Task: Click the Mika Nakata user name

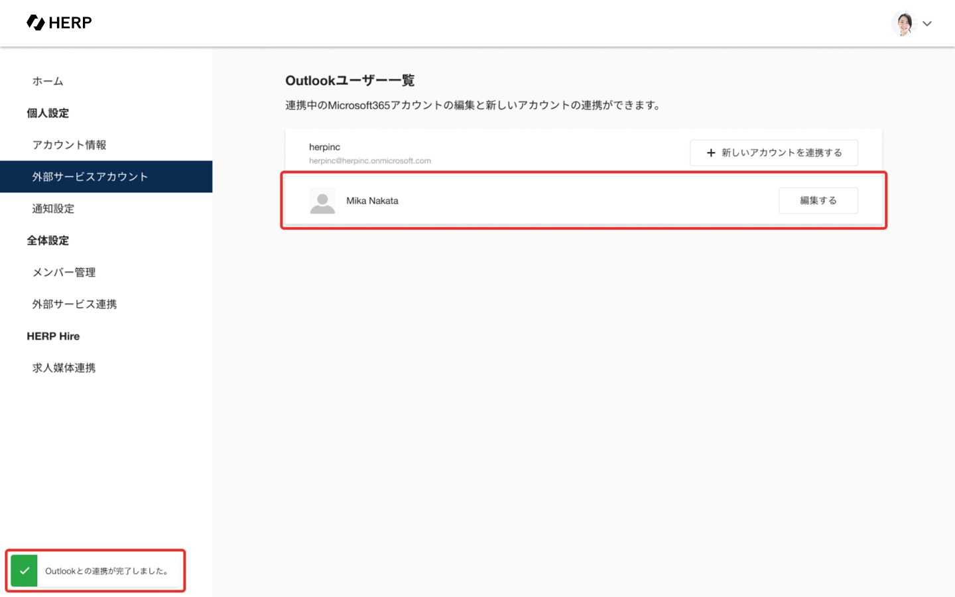Action: point(372,201)
